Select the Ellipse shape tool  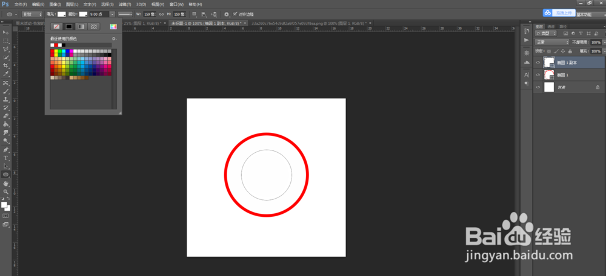[x=6, y=175]
